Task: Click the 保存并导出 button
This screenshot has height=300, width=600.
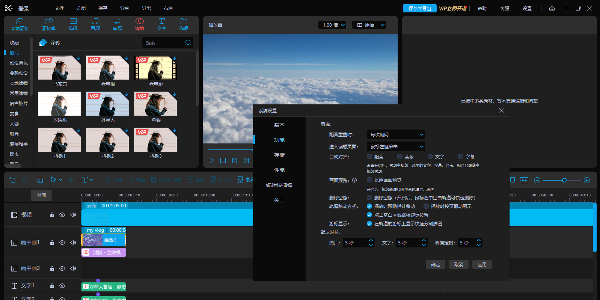Action: point(420,8)
